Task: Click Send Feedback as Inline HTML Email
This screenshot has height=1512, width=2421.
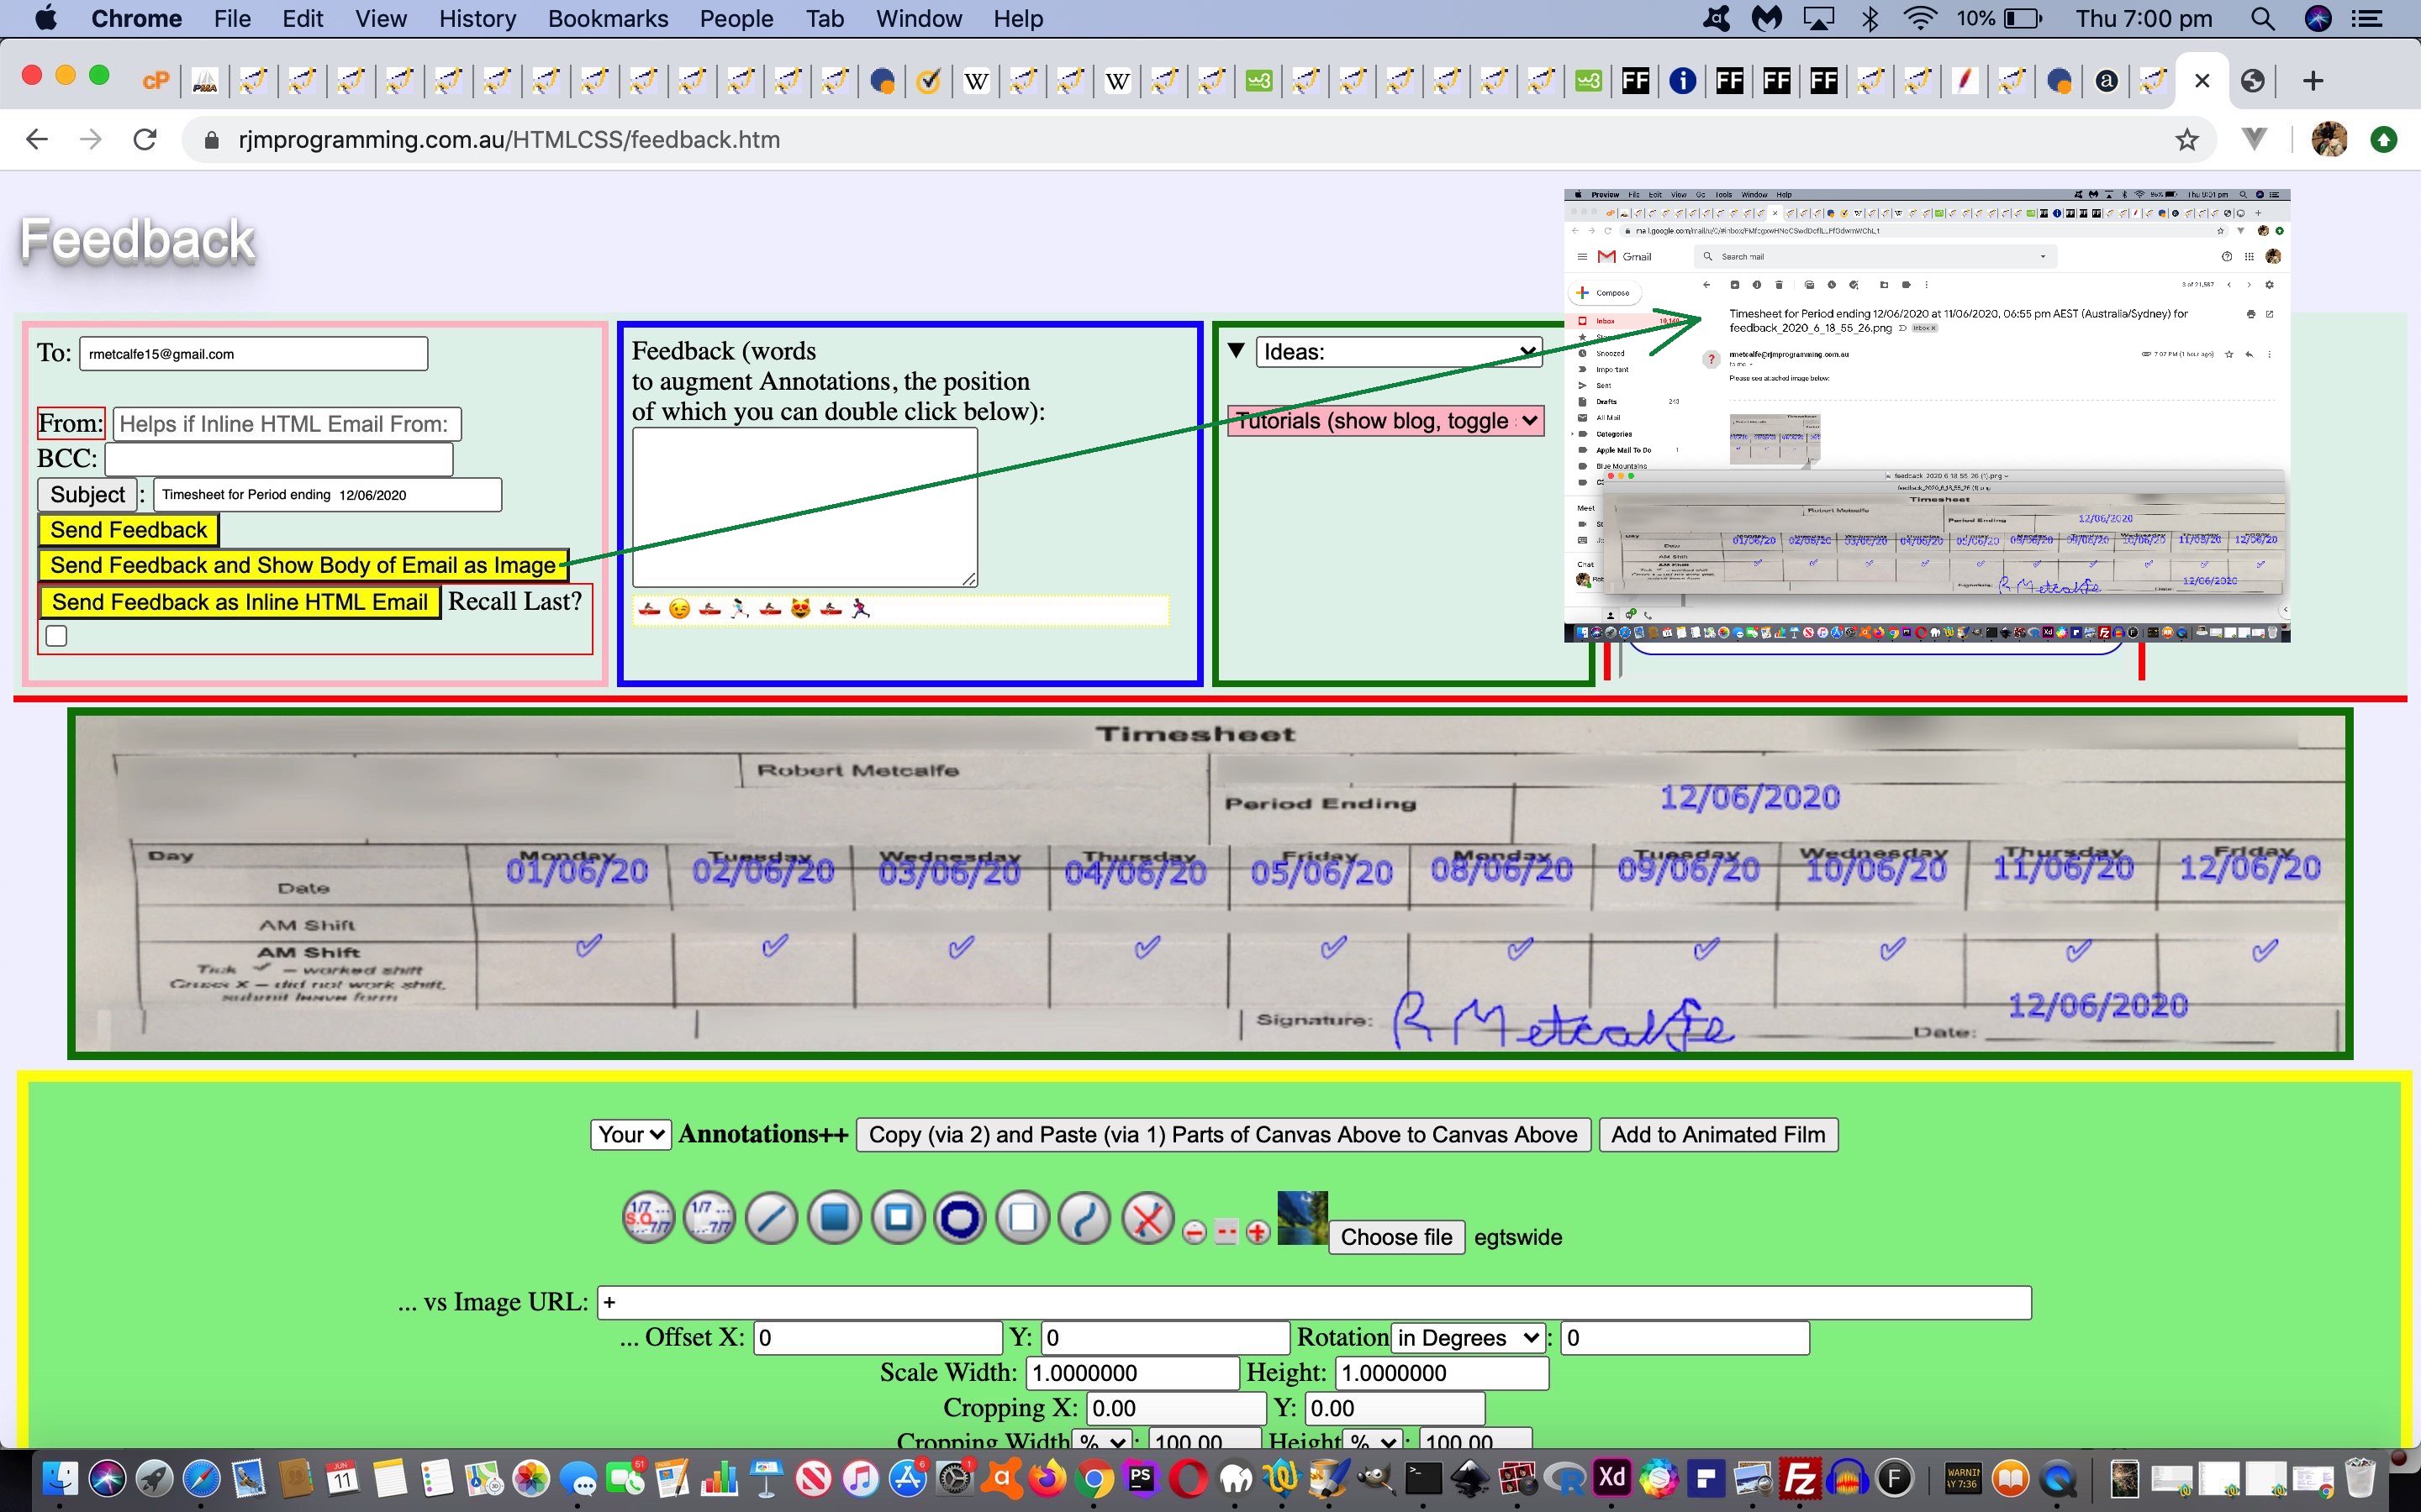Action: pyautogui.click(x=239, y=602)
